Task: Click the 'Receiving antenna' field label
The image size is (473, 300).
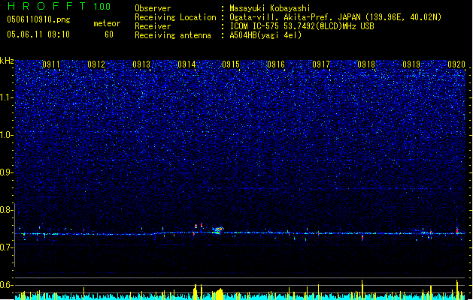Action: (x=173, y=35)
